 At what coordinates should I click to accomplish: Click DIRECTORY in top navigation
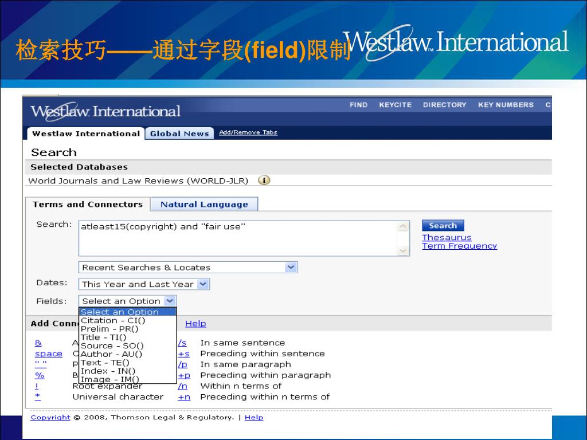click(x=444, y=105)
